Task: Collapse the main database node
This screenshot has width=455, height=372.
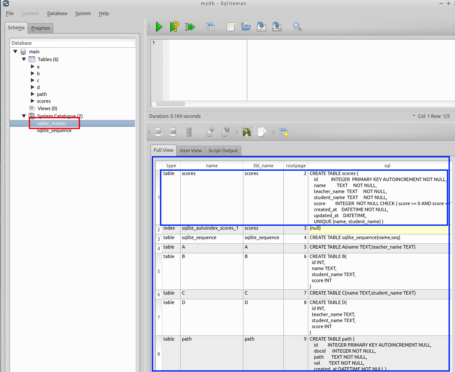Action: (x=15, y=52)
